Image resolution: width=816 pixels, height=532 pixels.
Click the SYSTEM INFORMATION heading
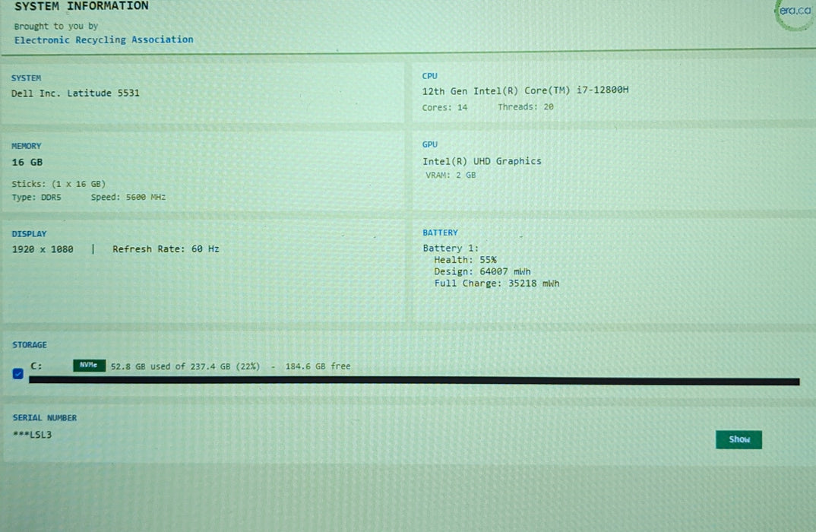(82, 6)
